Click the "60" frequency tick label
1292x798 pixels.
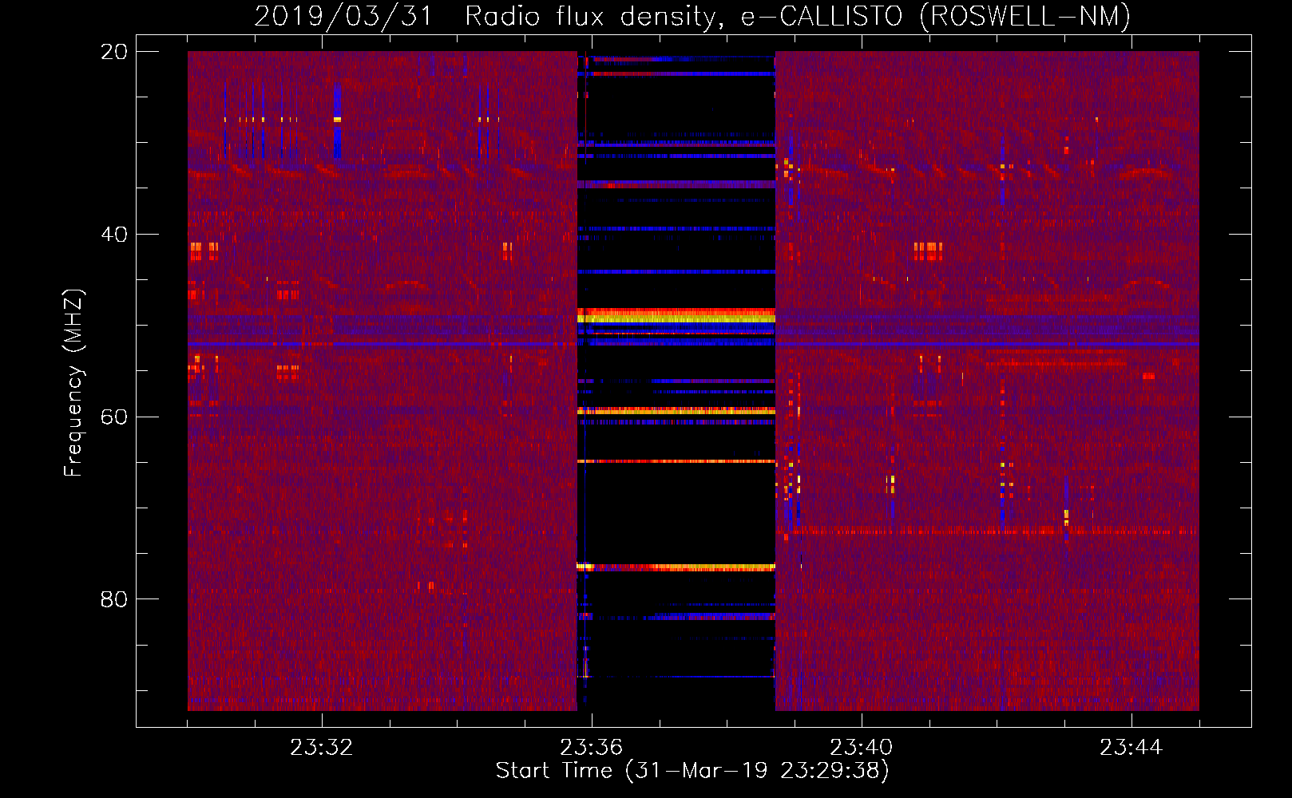click(x=114, y=417)
